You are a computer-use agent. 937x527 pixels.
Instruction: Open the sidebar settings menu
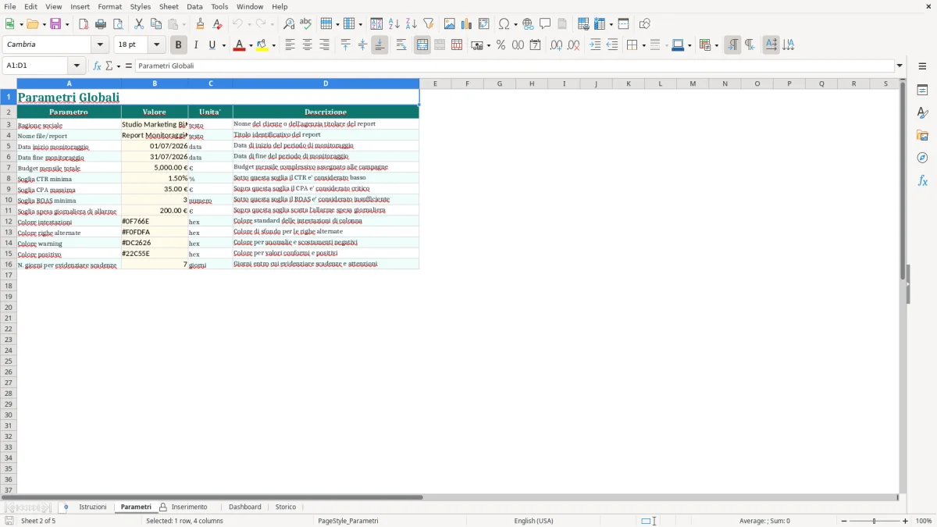point(922,66)
